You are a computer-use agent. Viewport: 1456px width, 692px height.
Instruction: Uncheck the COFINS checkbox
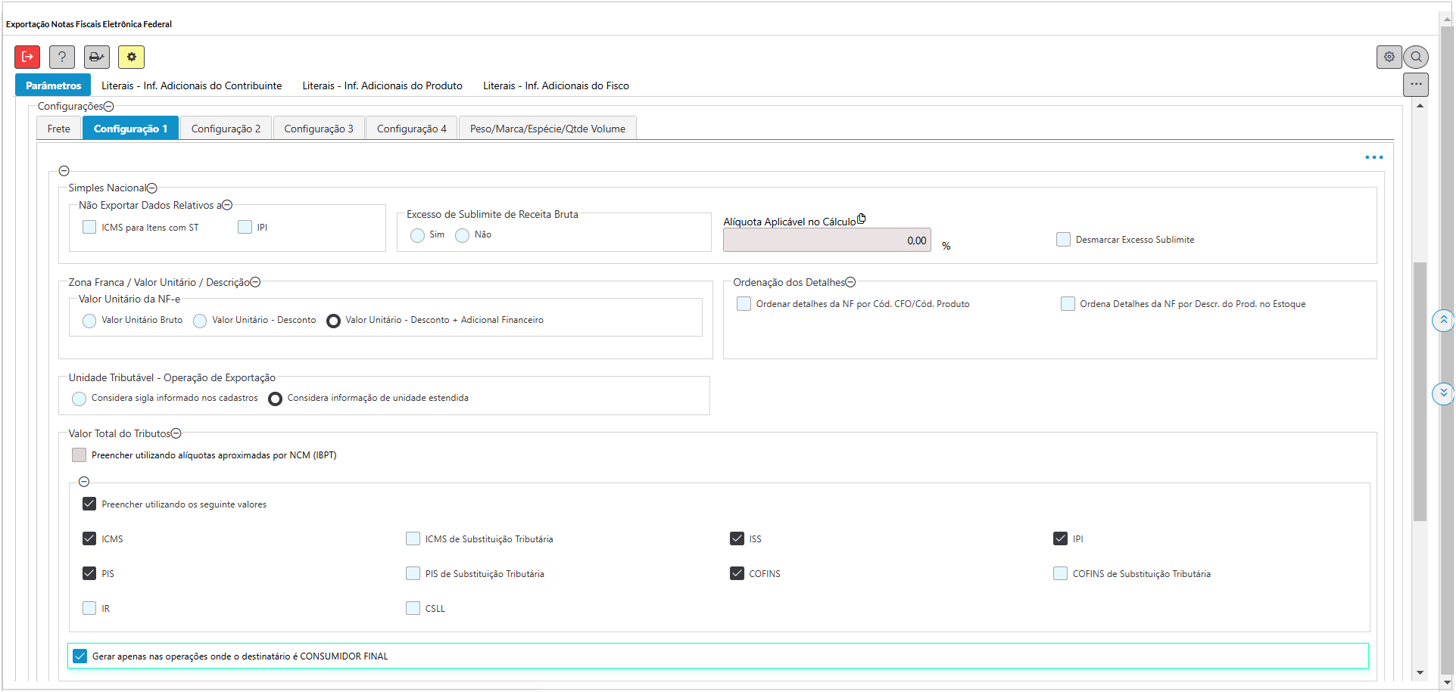737,573
